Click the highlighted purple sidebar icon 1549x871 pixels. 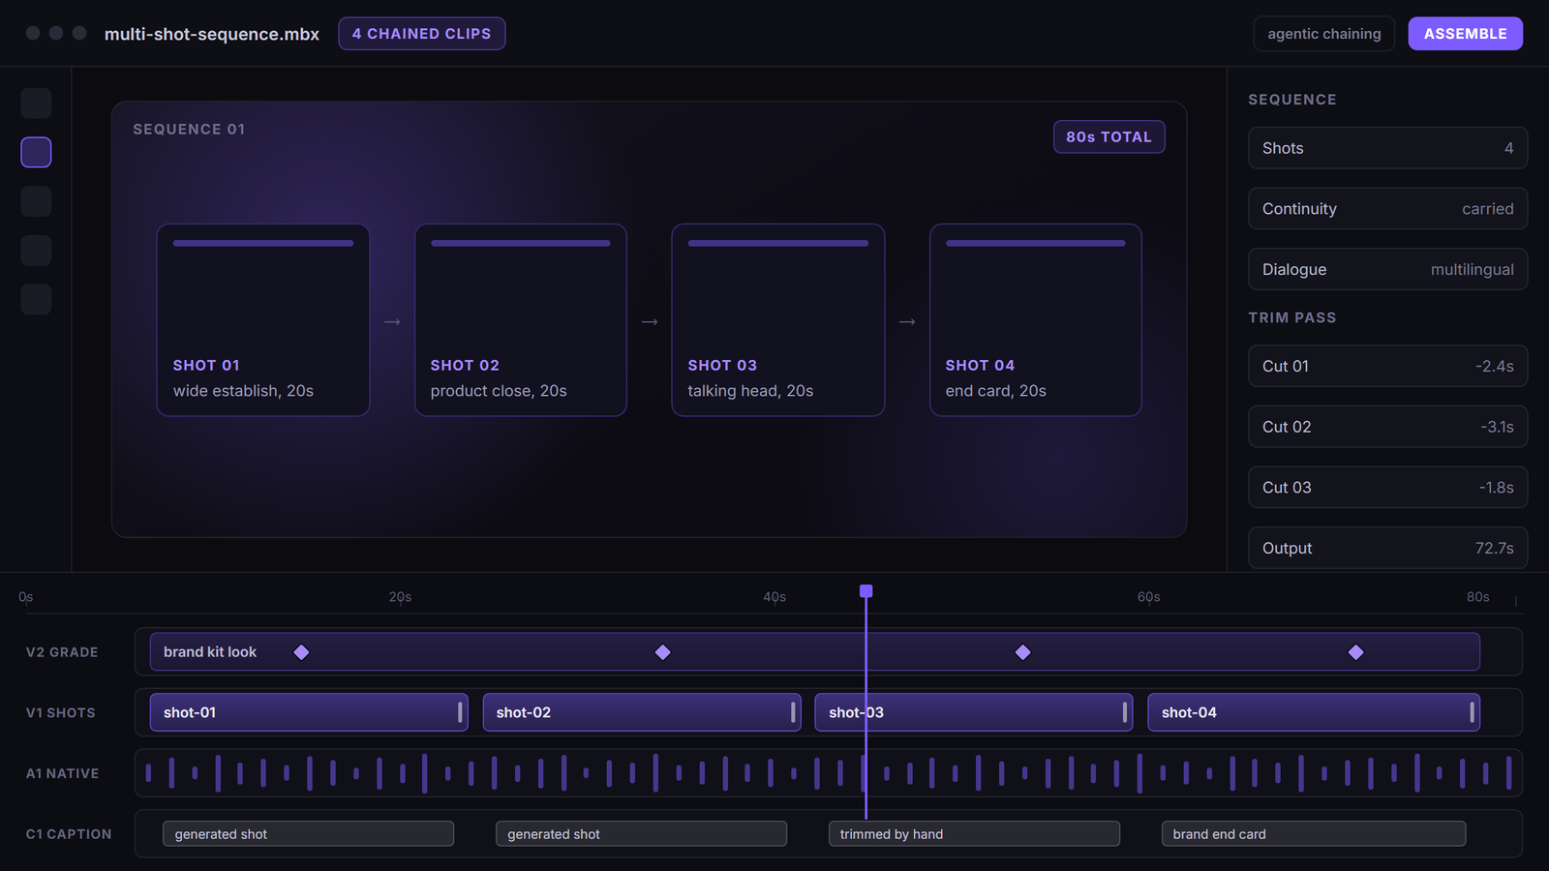tap(36, 152)
